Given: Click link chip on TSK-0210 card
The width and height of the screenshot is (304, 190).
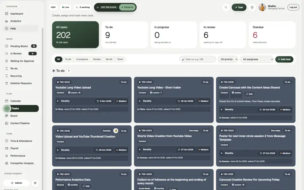Looking at the screenshot, I should (86, 186).
